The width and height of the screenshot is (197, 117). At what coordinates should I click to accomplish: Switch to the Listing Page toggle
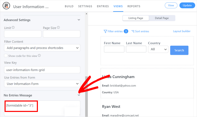[x=135, y=18]
